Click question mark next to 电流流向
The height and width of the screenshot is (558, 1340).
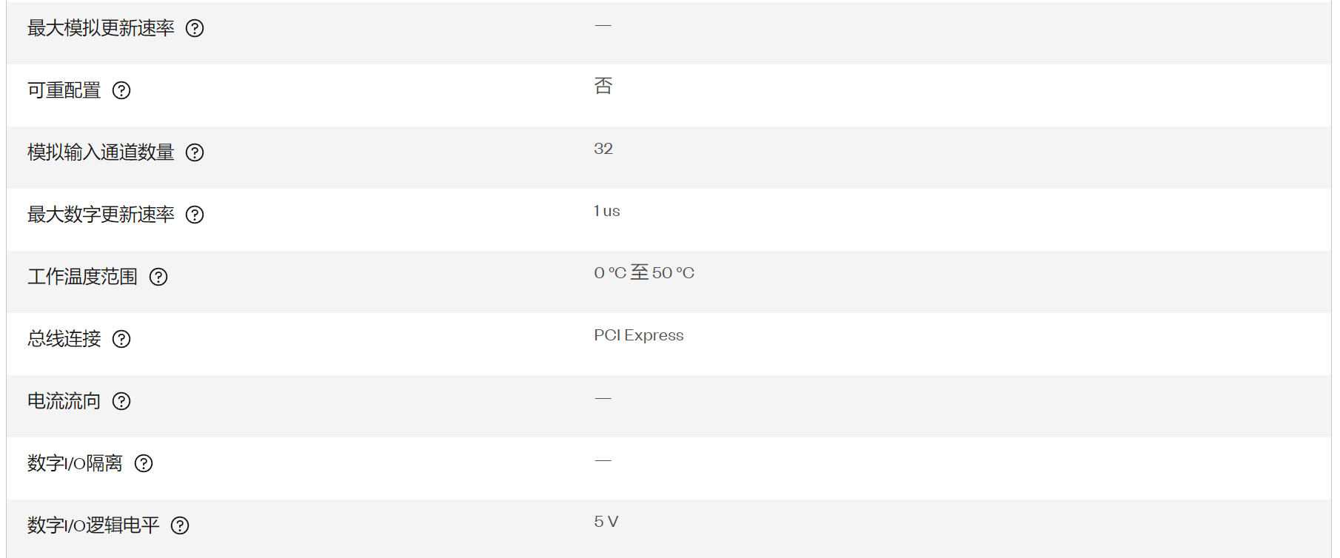[121, 401]
